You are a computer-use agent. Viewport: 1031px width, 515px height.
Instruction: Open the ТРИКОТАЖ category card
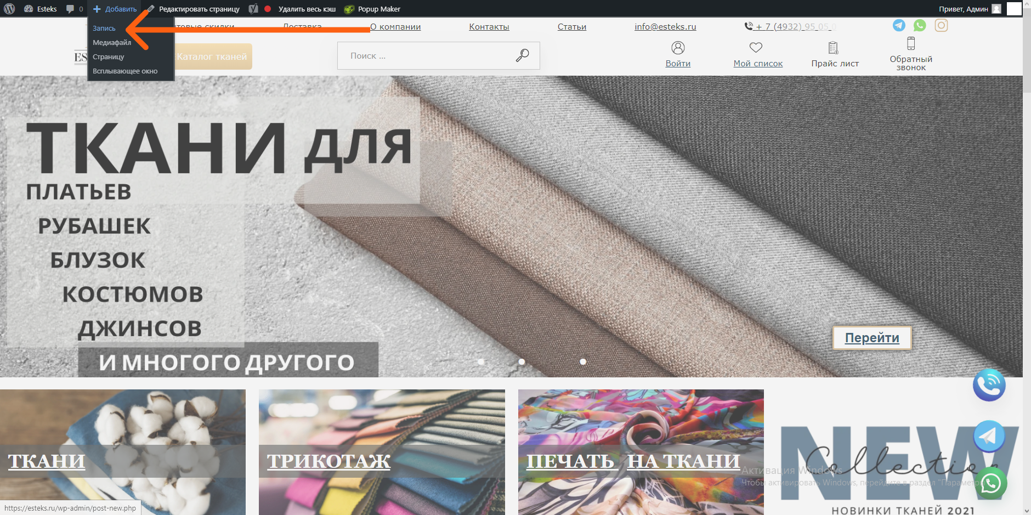coord(382,452)
